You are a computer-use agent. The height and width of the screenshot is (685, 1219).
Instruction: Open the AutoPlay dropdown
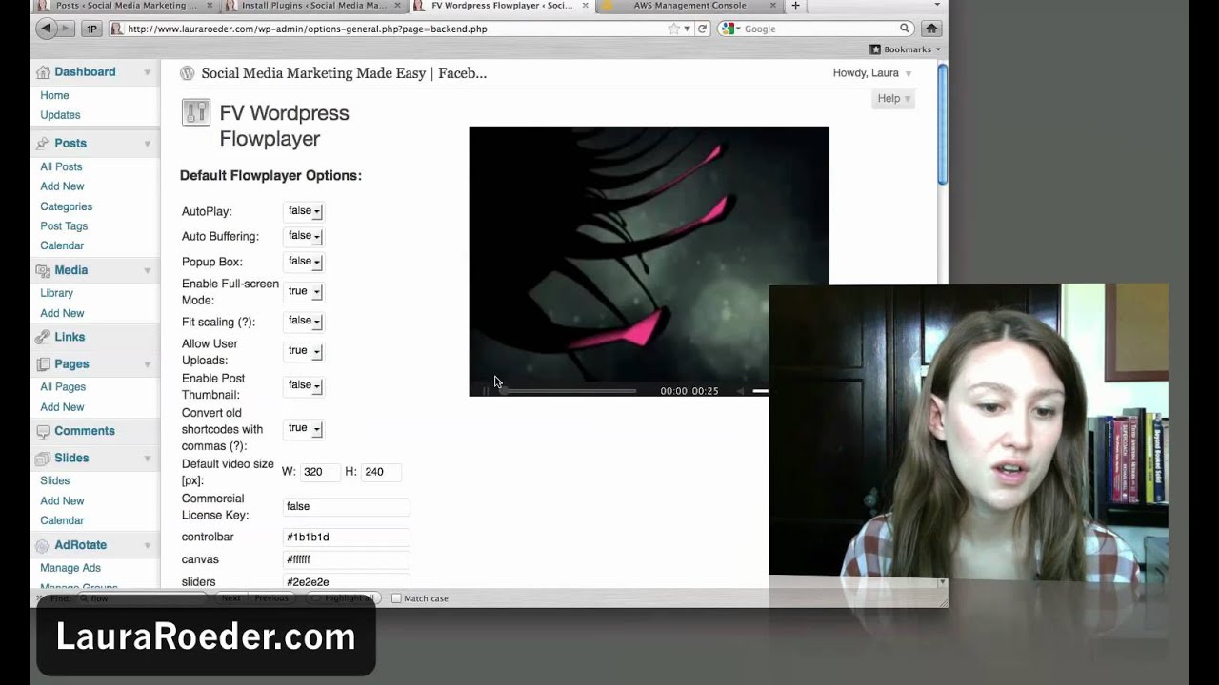(304, 211)
